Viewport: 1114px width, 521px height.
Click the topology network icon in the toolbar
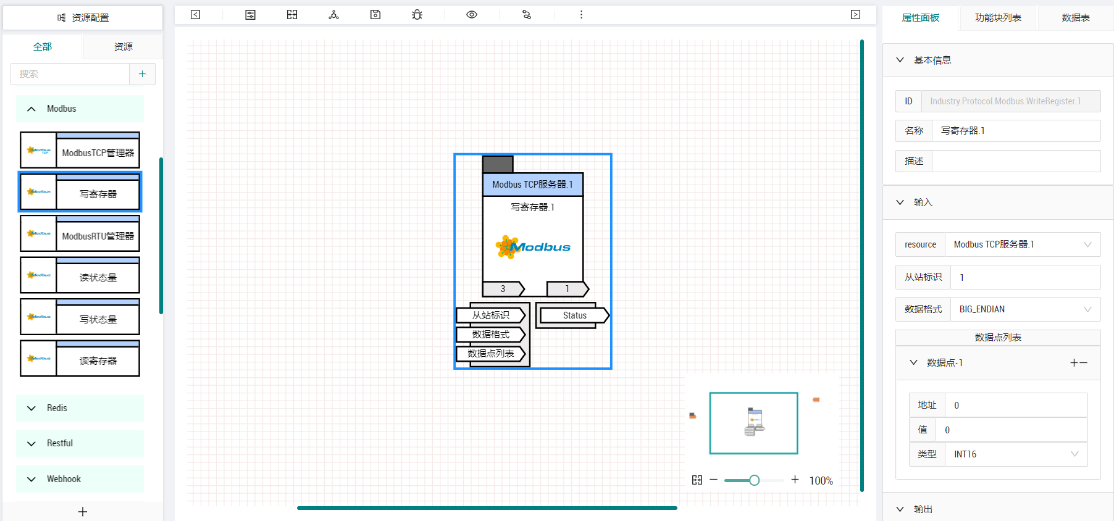333,15
